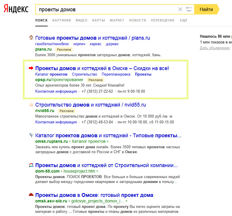The width and height of the screenshot is (232, 216).
Task: Click the opsp.ru/проектирование URL
Action: coord(59,80)
